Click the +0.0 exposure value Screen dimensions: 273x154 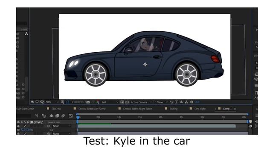(x=197, y=102)
